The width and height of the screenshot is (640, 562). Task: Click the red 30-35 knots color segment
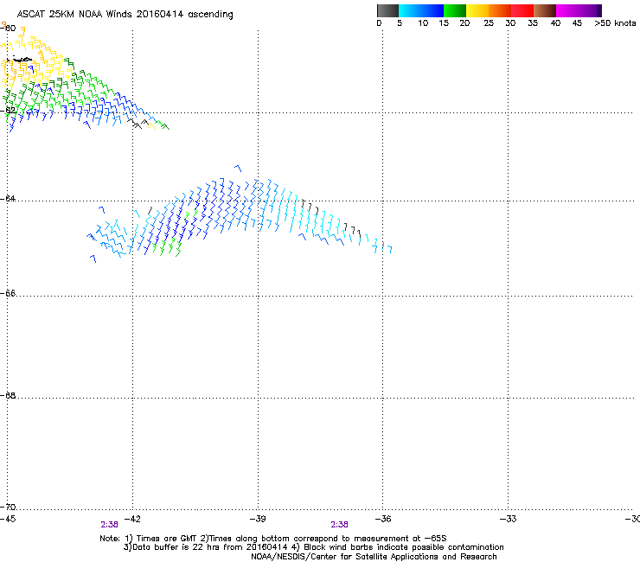point(522,10)
